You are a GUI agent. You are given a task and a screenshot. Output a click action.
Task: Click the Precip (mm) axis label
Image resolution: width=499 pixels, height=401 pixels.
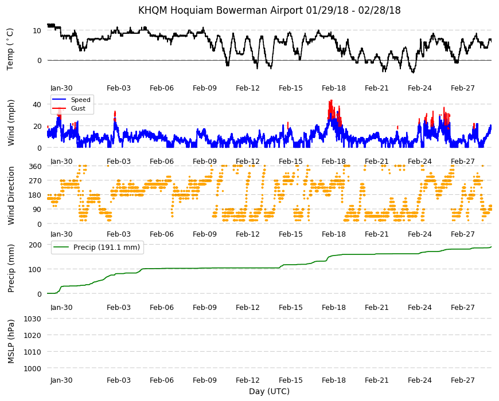(11, 268)
